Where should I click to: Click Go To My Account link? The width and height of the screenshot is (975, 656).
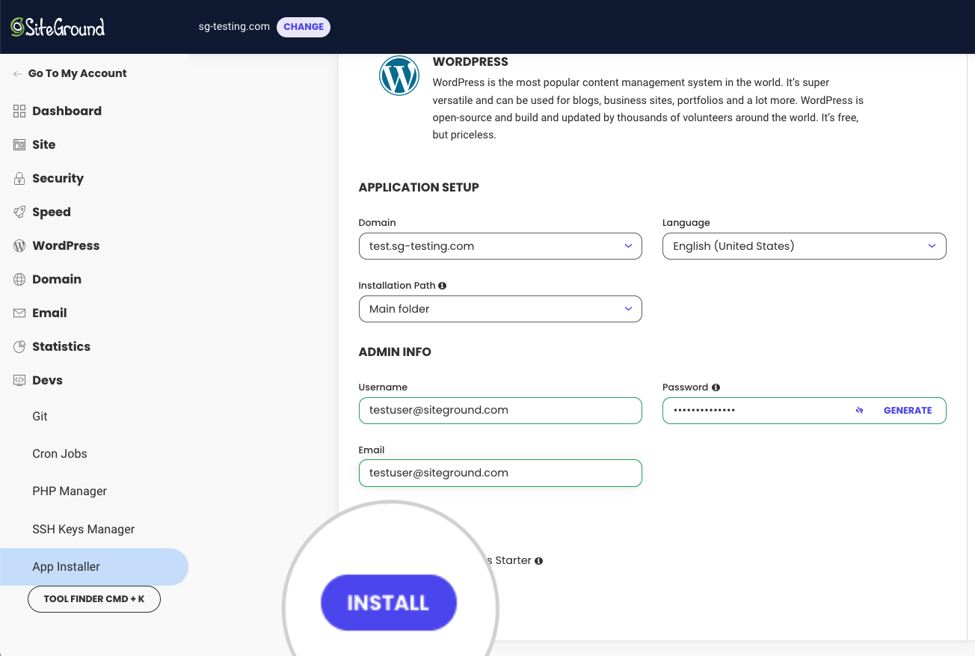78,73
